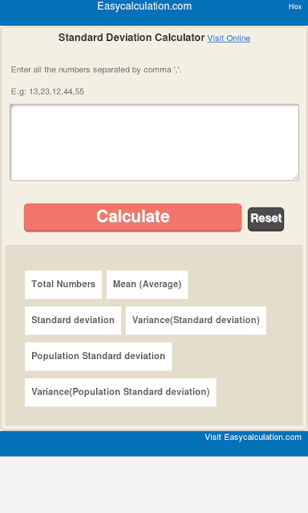Image resolution: width=308 pixels, height=513 pixels.
Task: Click the Variance(Standard deviation) result box
Action: click(x=196, y=321)
